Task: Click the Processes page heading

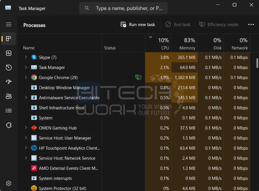Action: 34,25
